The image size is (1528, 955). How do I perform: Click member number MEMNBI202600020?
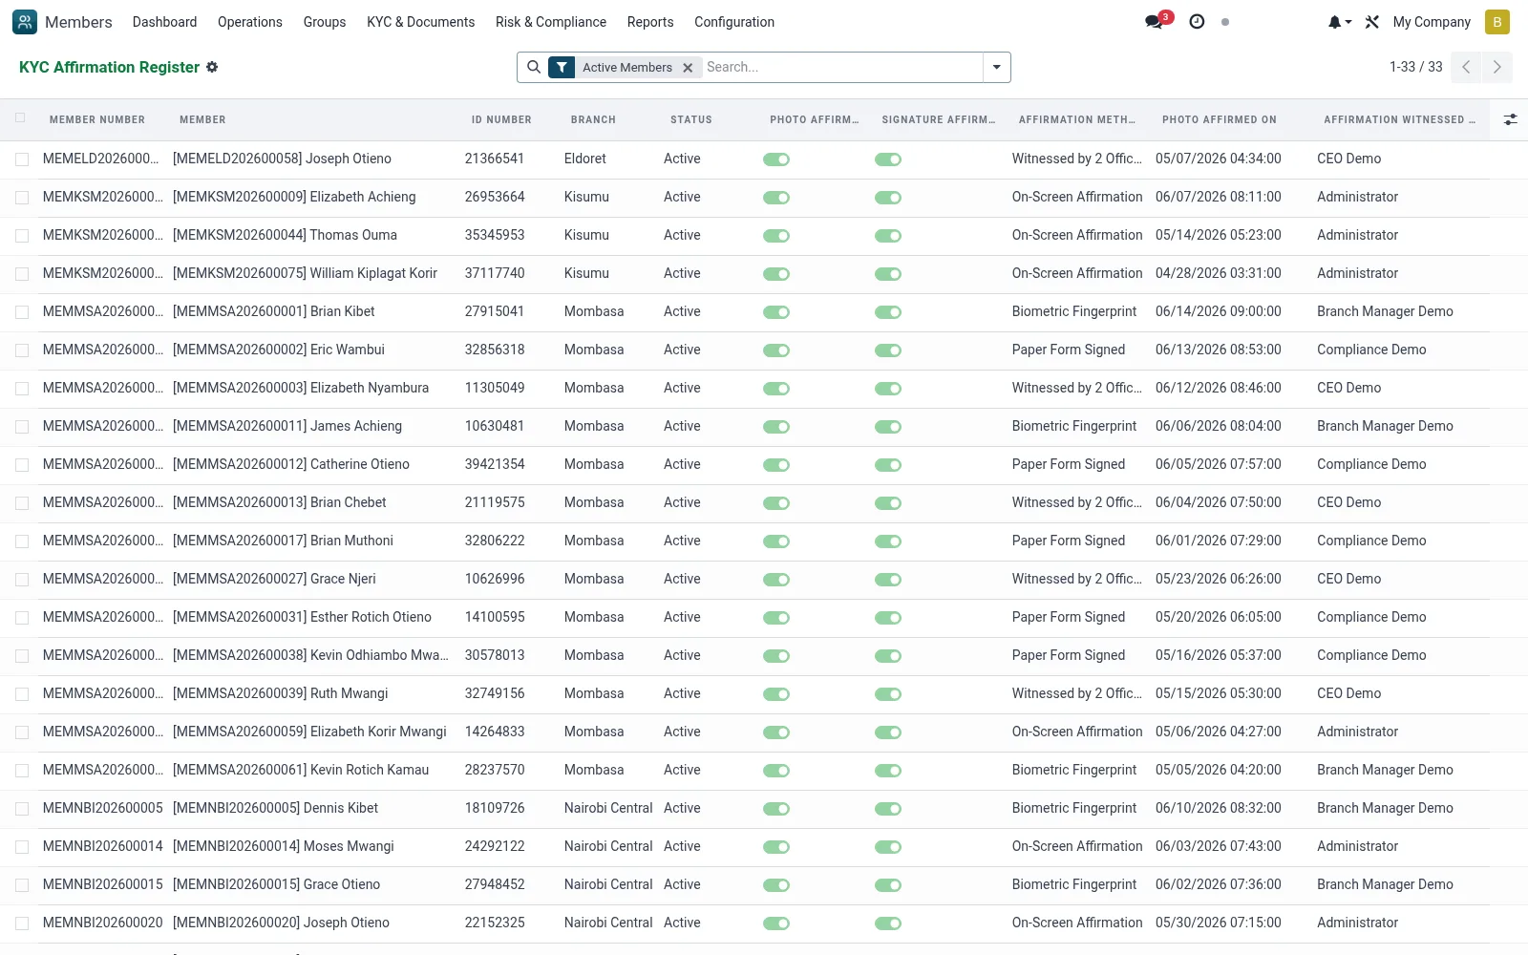tap(103, 923)
